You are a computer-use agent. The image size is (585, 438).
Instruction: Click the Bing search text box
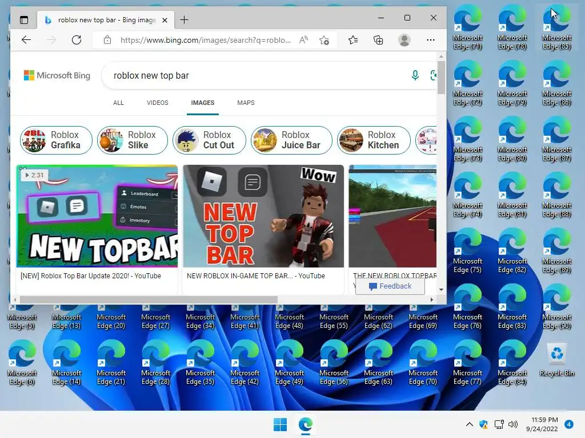[258, 76]
